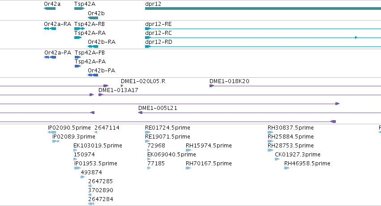Viewport: 381px width, 206px height.
Task: Select the Tsp42A-PA protein arrow
Action: click(x=77, y=66)
